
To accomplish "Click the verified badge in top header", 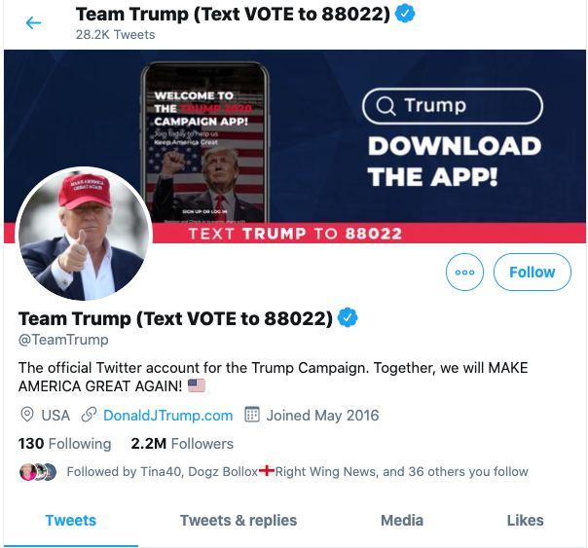I will tap(406, 14).
